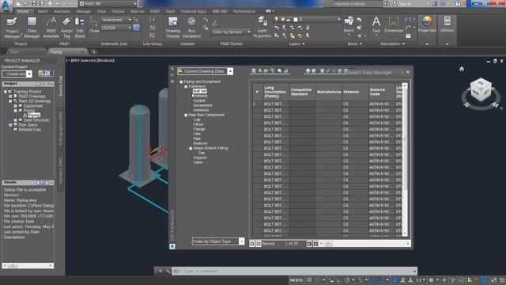Screen dimensions: 506x285
Task: Click the vertical scrollbar of data table
Action: 405,160
